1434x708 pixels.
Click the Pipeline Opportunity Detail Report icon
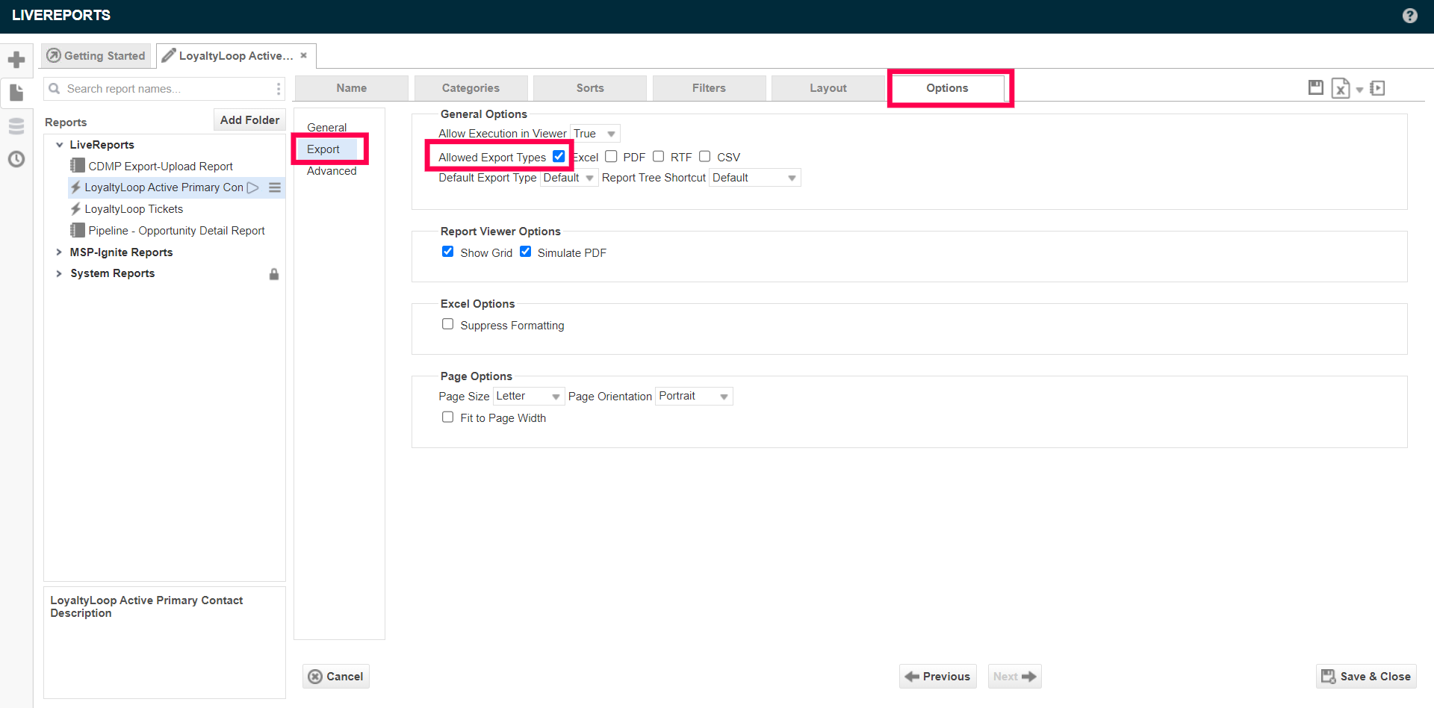point(78,230)
